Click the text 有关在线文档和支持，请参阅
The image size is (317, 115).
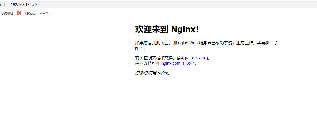[163, 58]
